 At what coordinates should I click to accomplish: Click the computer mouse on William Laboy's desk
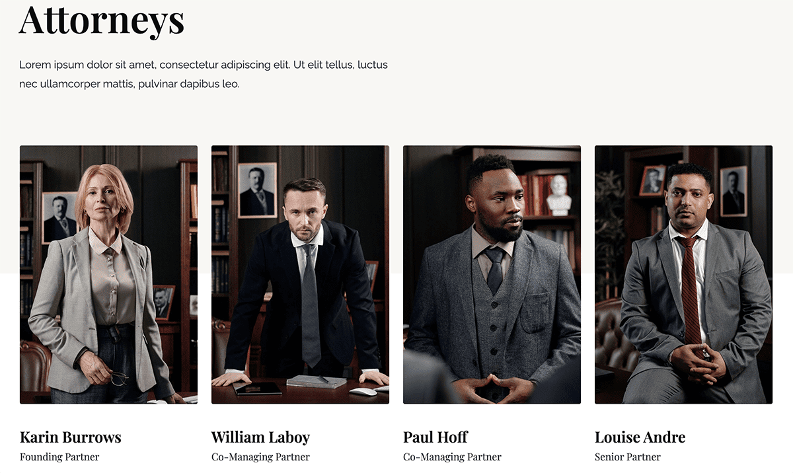(362, 392)
